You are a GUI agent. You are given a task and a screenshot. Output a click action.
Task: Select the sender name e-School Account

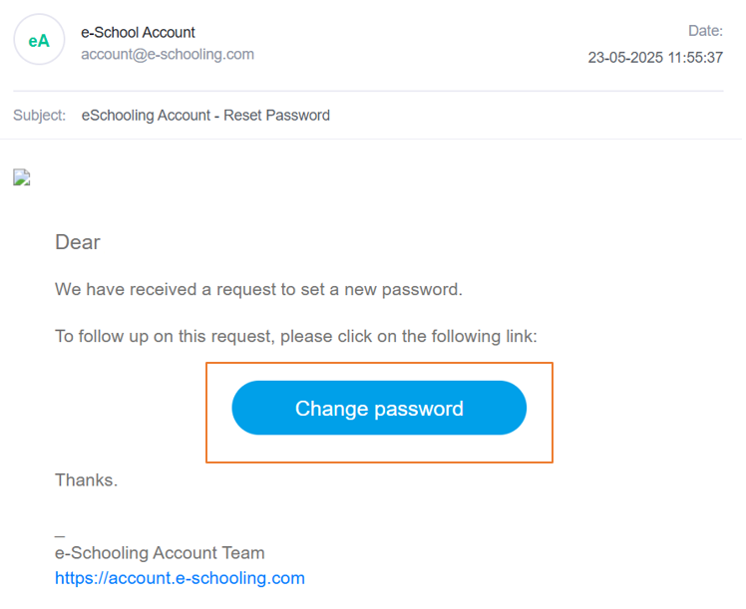pyautogui.click(x=138, y=32)
